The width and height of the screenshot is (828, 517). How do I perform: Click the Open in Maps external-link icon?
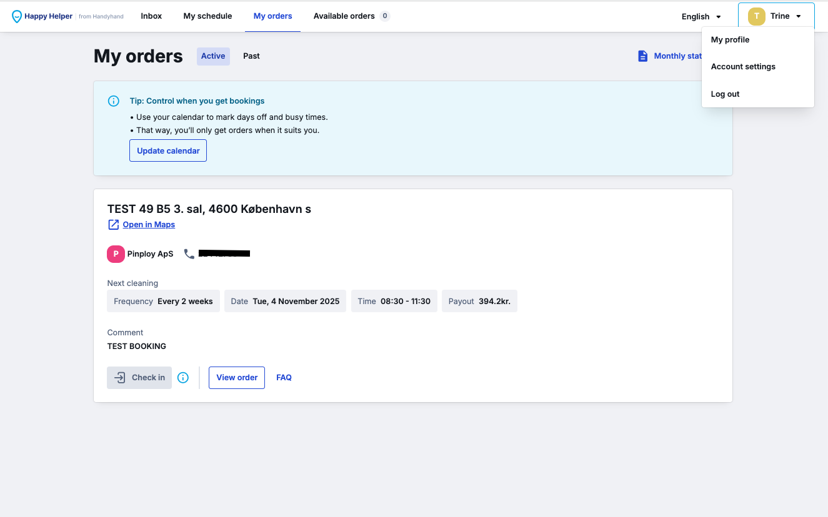[113, 225]
